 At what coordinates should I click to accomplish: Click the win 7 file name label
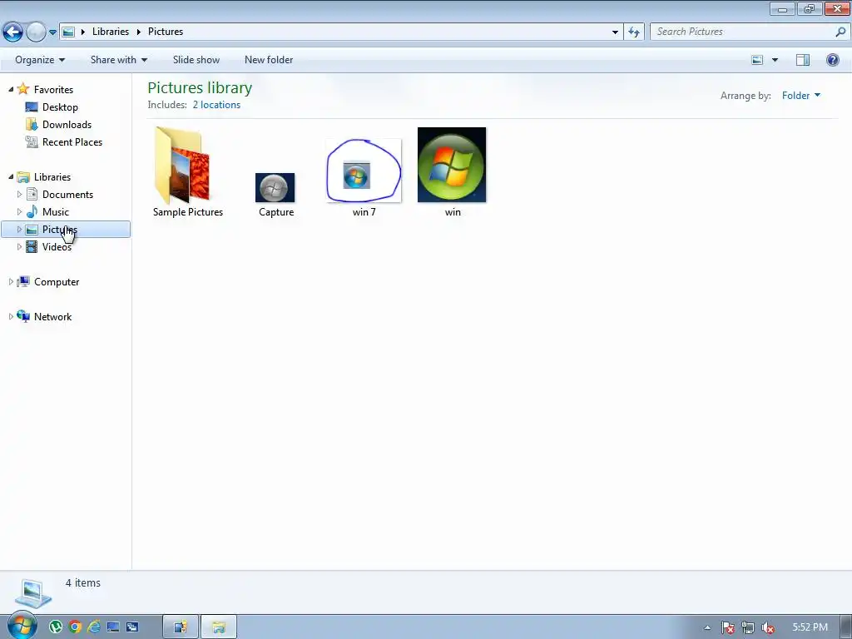tap(364, 212)
